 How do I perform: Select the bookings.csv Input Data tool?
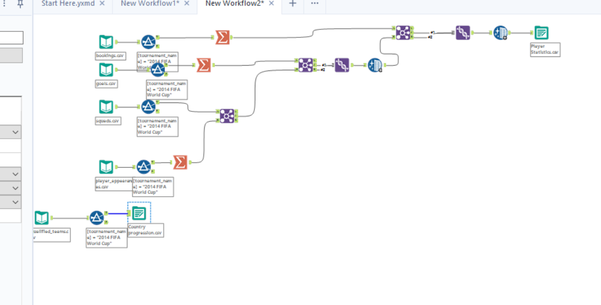(x=106, y=42)
